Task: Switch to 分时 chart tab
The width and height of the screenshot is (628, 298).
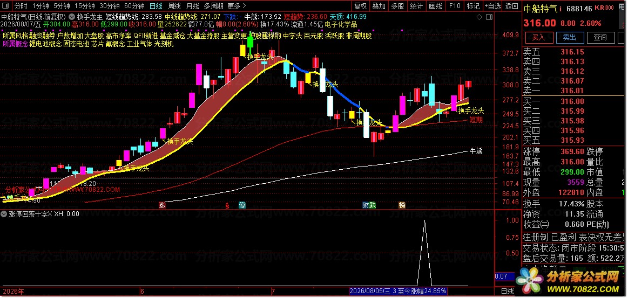Action: tap(21, 6)
